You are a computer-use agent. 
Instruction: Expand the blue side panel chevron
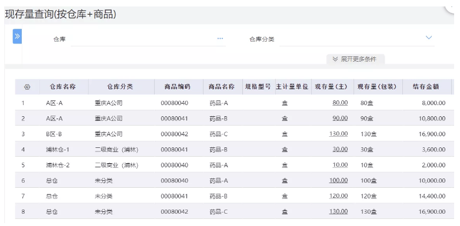17,36
